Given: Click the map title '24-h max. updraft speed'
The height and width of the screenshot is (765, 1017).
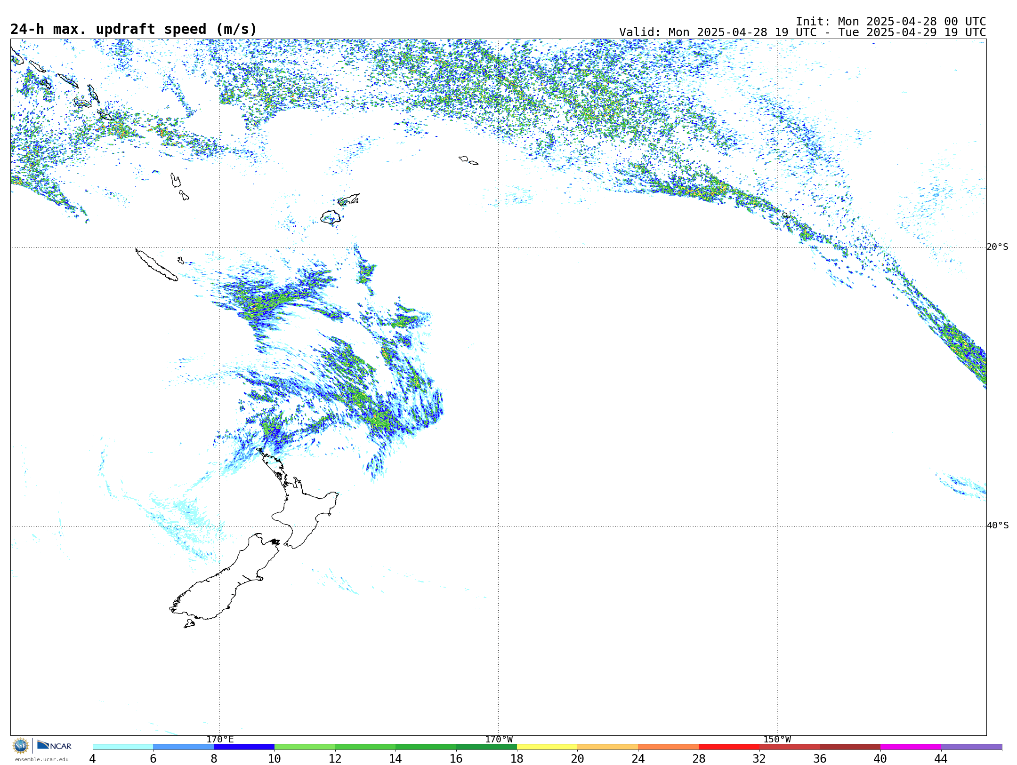Looking at the screenshot, I should point(134,29).
